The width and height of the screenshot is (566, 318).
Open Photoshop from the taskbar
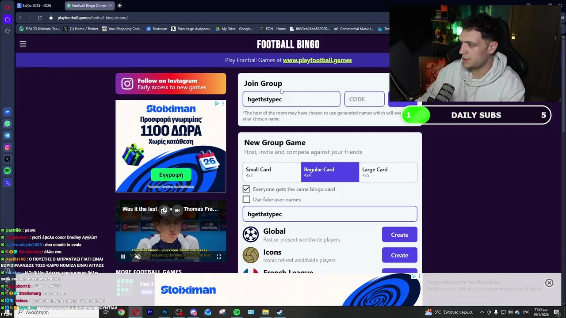pos(164,312)
